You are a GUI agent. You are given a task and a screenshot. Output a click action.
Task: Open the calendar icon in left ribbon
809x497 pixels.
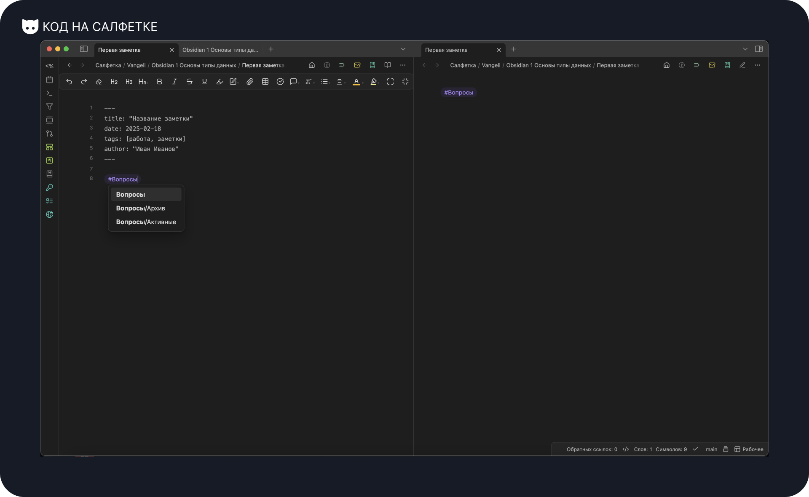pos(49,80)
